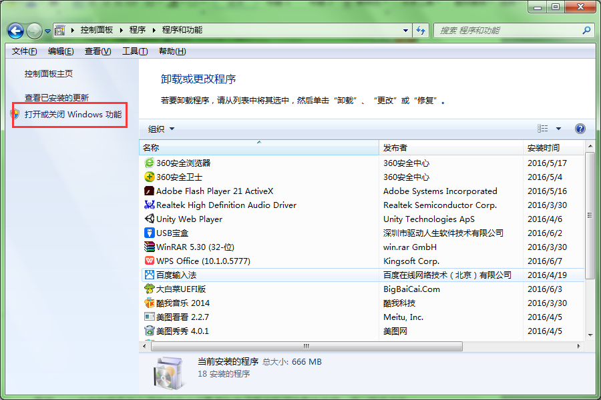
Task: Click publisher Kingsoft Corp.
Action: tap(411, 261)
